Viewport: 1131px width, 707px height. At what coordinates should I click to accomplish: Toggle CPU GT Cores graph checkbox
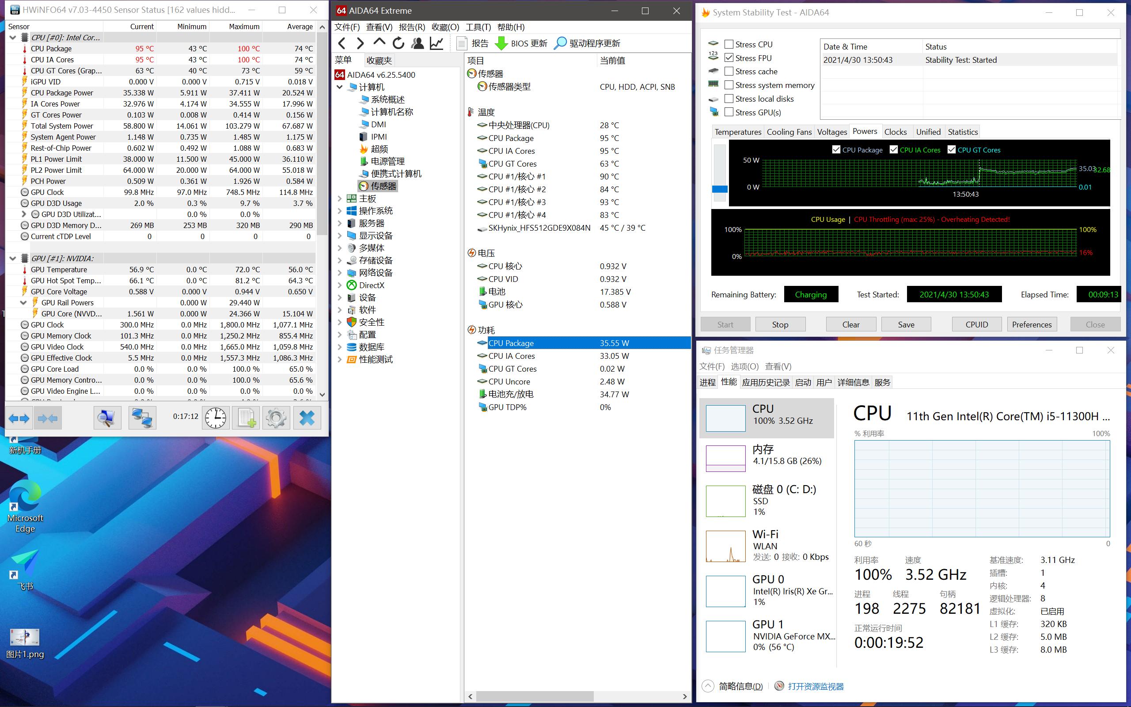pos(952,150)
